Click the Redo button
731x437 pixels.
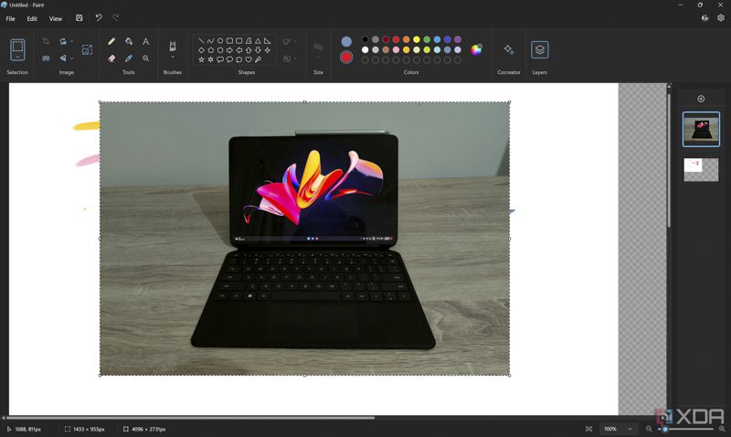tap(116, 17)
